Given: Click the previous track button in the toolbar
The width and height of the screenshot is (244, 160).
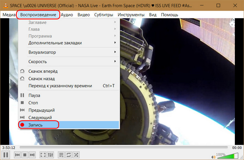Looking at the screenshot, I should [17, 155].
